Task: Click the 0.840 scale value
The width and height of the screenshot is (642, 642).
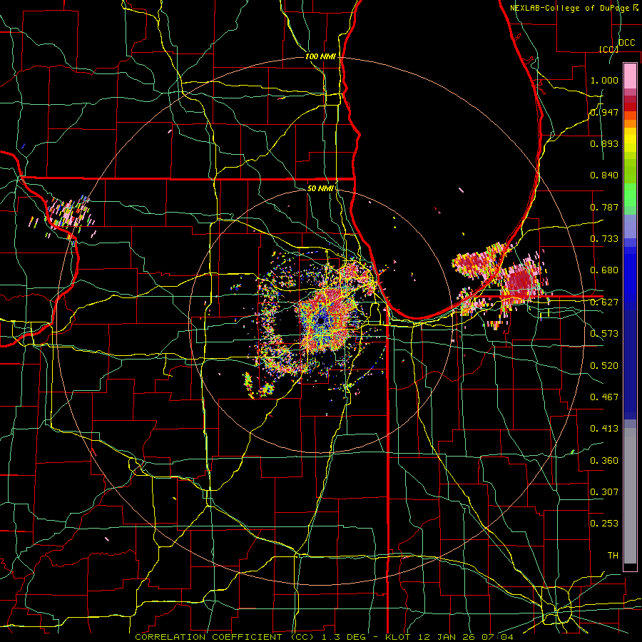Action: [604, 175]
